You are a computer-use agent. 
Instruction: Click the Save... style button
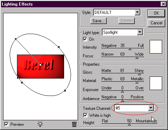pyautogui.click(x=98, y=21)
